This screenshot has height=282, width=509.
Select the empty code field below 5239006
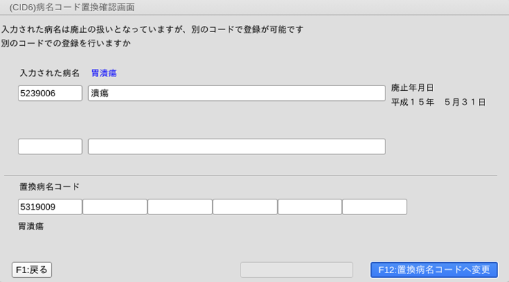point(50,147)
